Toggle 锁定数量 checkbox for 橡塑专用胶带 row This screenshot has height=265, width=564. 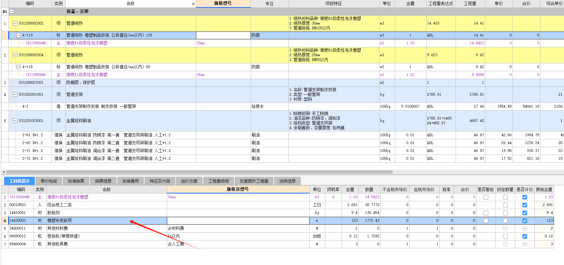(505, 221)
